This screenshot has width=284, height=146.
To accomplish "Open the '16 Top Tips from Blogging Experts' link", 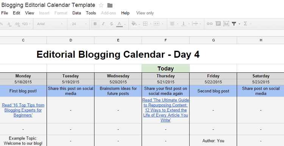I will click(23, 110).
